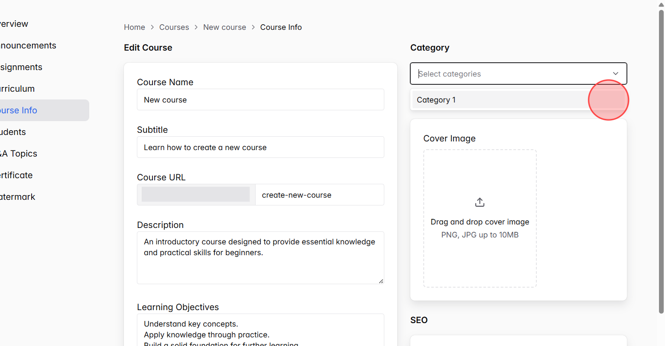
Task: Click the resize grip on Description textarea
Action: [381, 281]
